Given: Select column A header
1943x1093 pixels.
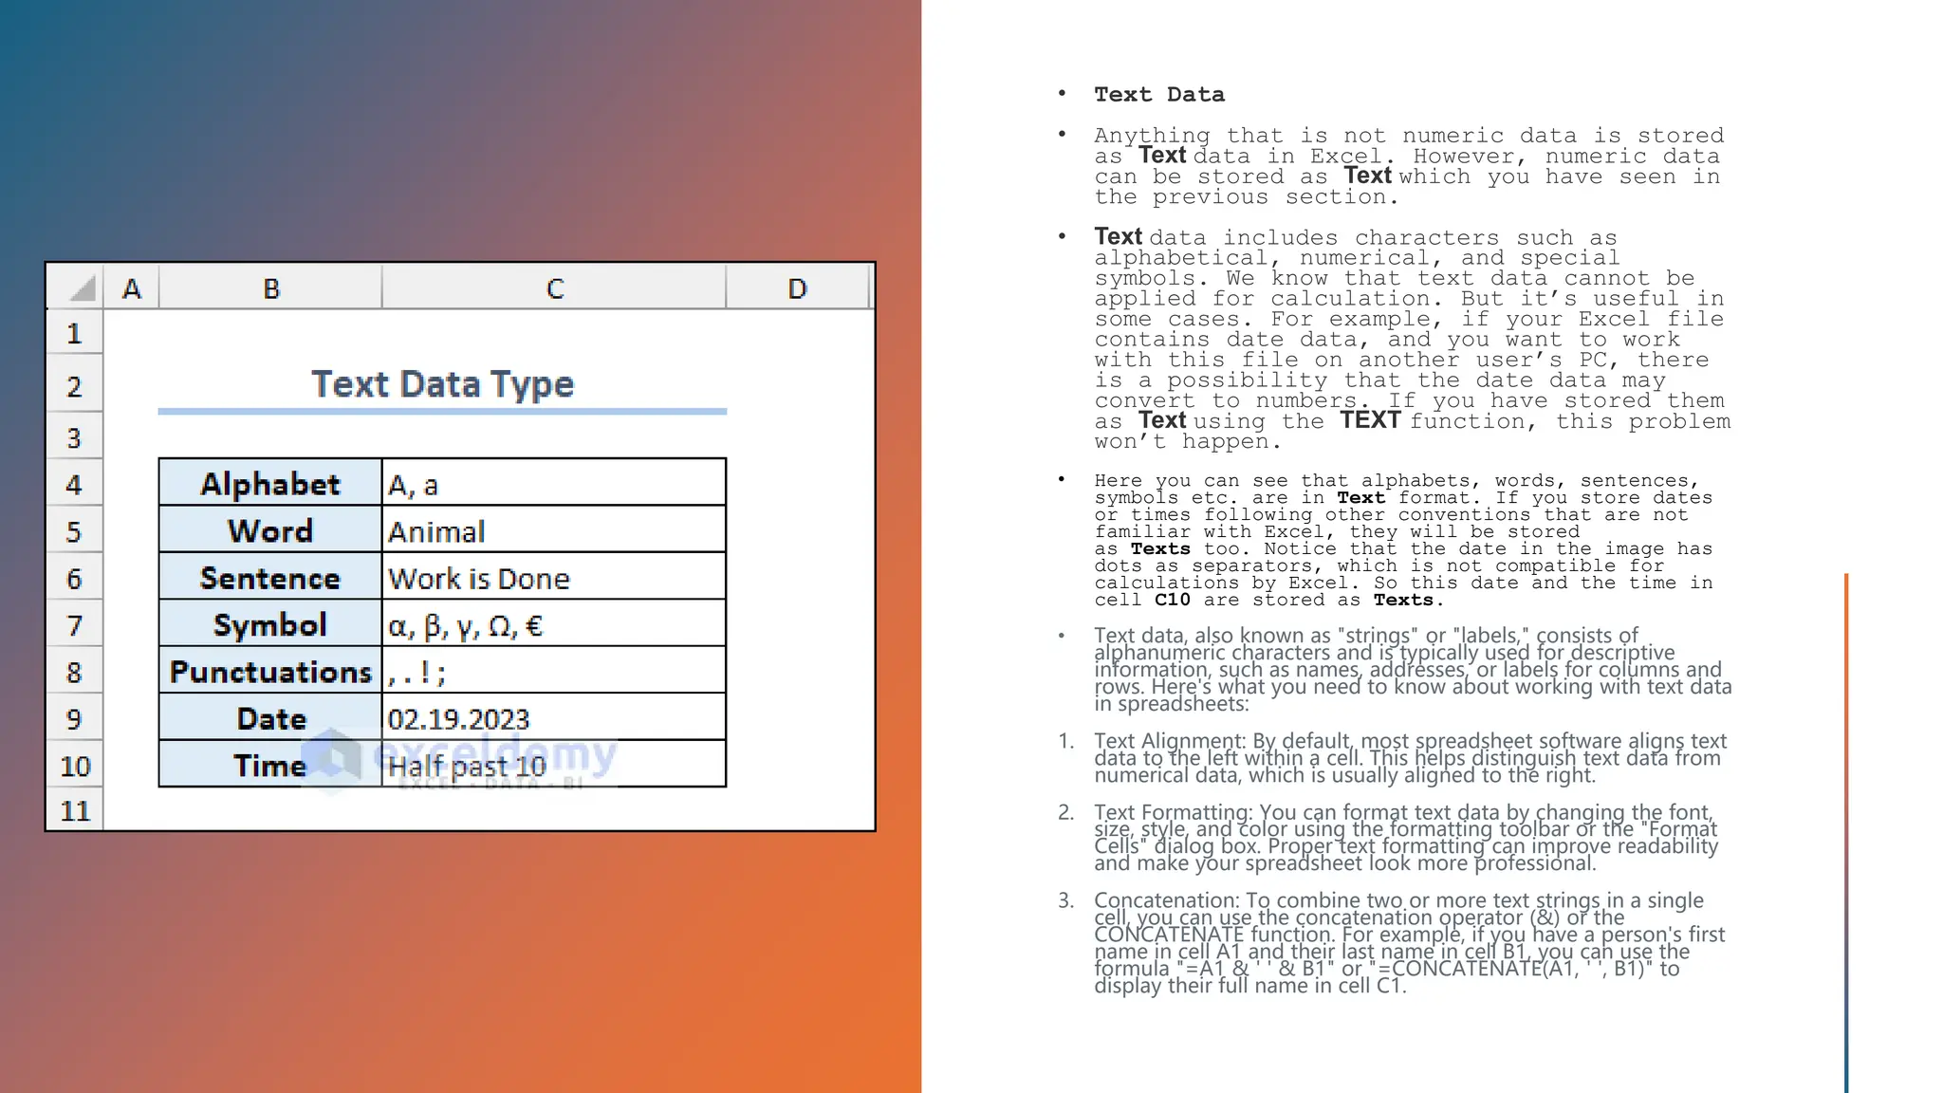Looking at the screenshot, I should pyautogui.click(x=132, y=288).
